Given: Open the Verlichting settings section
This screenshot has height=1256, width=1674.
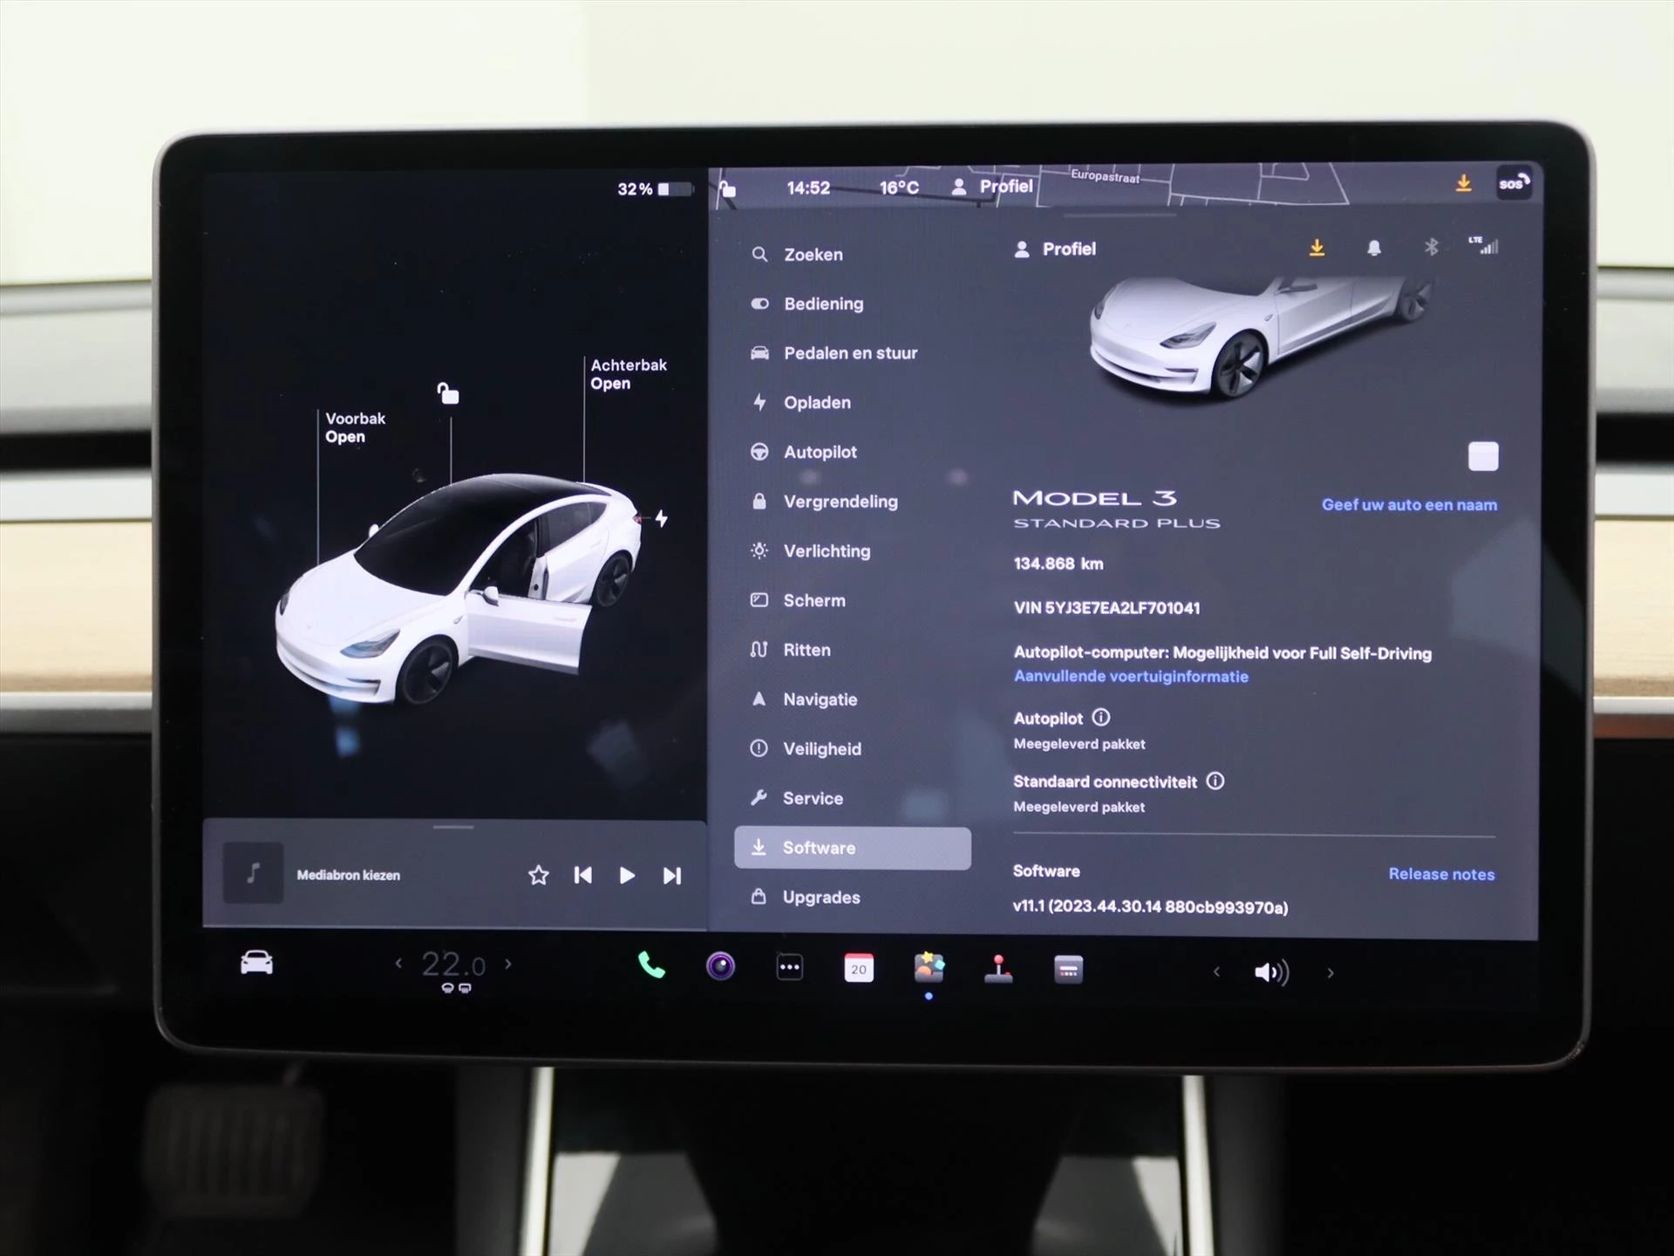Looking at the screenshot, I should pyautogui.click(x=826, y=551).
